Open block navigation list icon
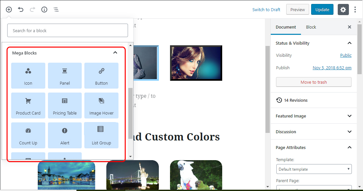The width and height of the screenshot is (363, 191). coord(56,10)
